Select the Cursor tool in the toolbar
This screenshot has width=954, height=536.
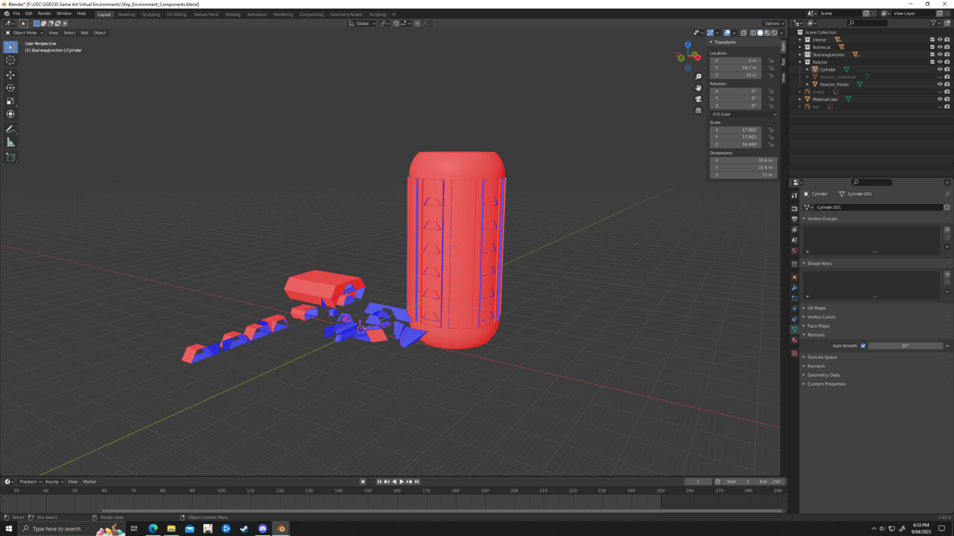[11, 60]
